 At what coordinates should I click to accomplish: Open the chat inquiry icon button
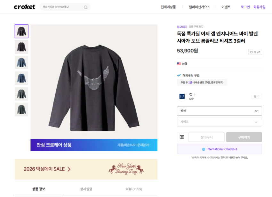182,137
